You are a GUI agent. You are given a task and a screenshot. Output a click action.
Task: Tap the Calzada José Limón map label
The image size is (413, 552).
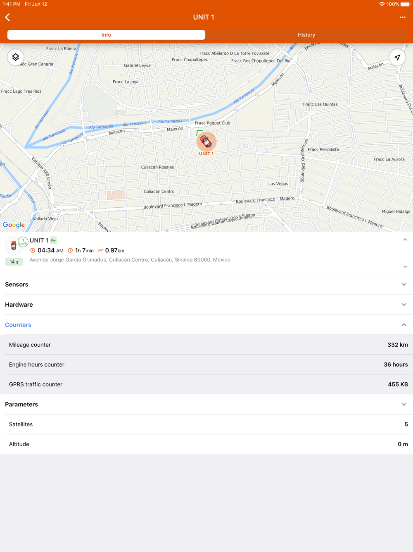coord(42,173)
